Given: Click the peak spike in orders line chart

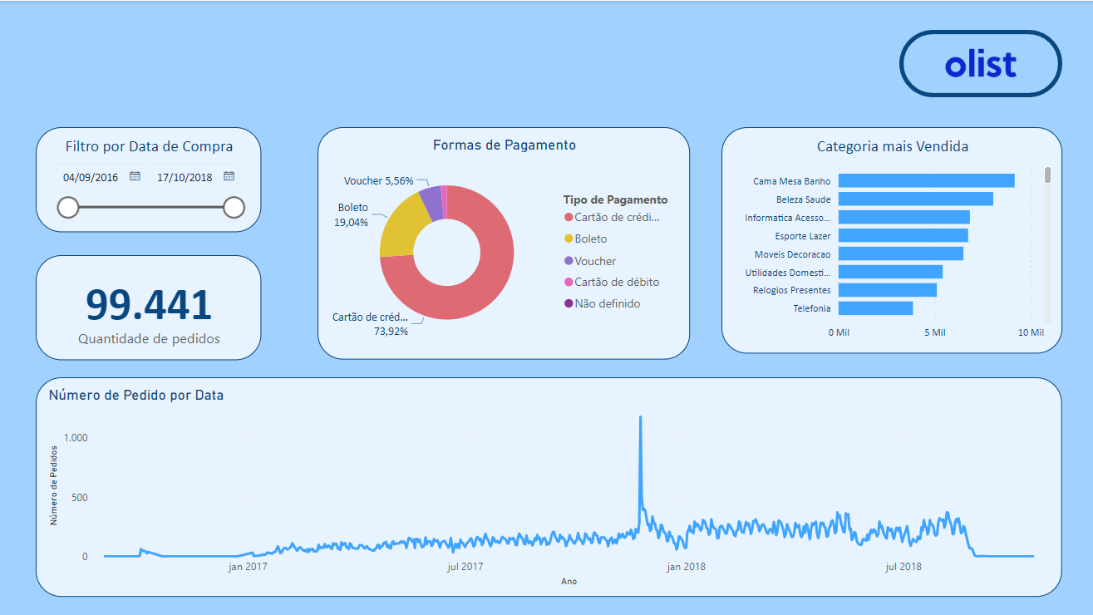Looking at the screenshot, I should pos(640,418).
